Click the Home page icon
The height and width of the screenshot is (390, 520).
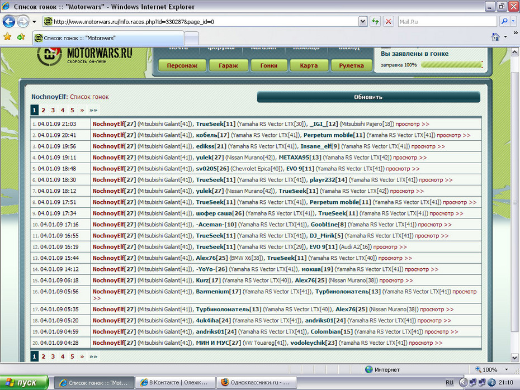pyautogui.click(x=495, y=37)
